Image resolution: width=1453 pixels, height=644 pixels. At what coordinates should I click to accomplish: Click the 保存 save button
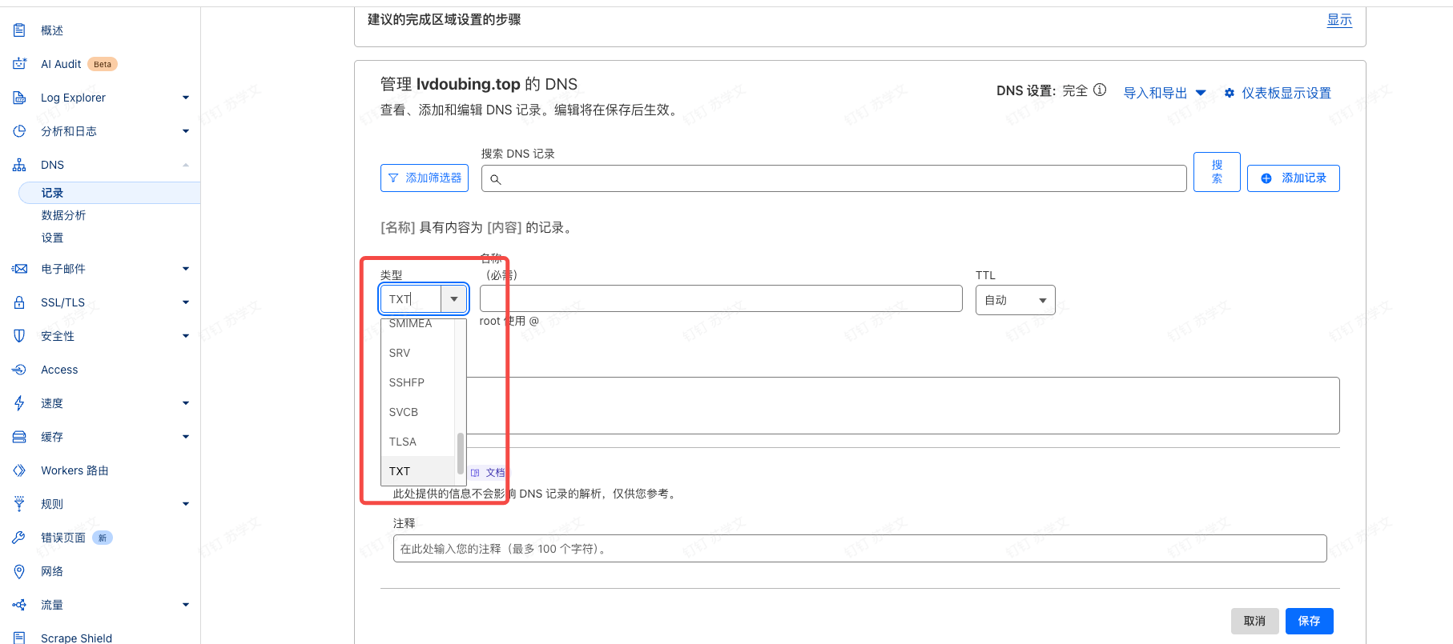tap(1309, 621)
